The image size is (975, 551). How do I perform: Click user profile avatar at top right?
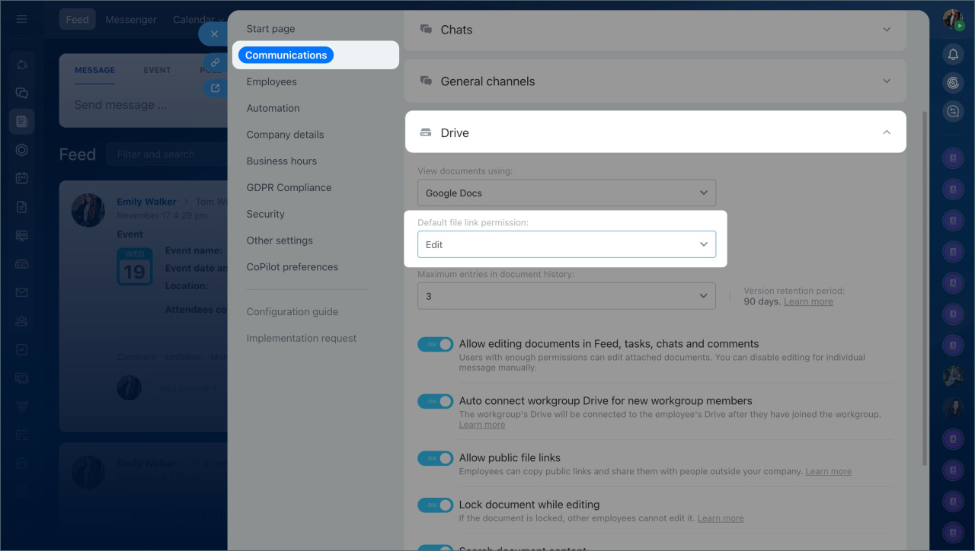tap(952, 20)
